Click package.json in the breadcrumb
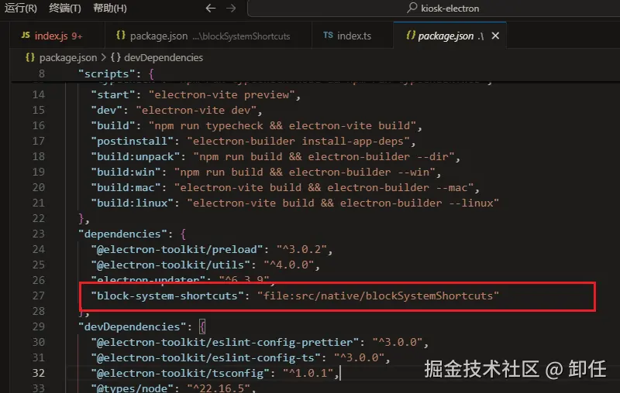The width and height of the screenshot is (620, 393). pos(68,57)
